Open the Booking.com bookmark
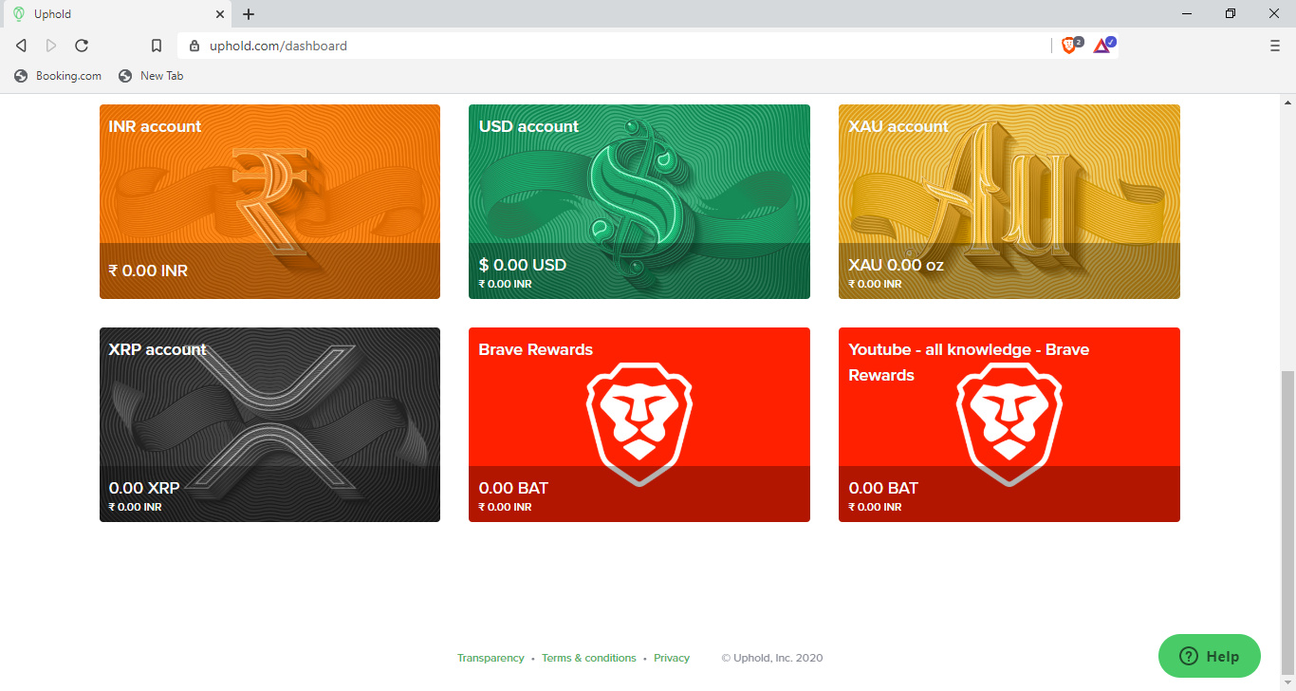The width and height of the screenshot is (1296, 691). [x=58, y=76]
